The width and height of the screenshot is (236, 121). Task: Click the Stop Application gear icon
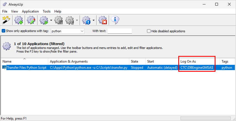(x=59, y=20)
